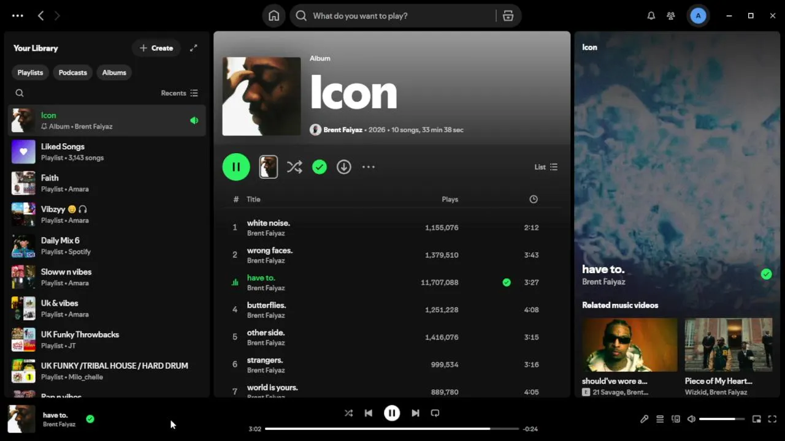785x441 pixels.
Task: Open the UK Funky Throwbacks playlist
Action: click(x=107, y=340)
